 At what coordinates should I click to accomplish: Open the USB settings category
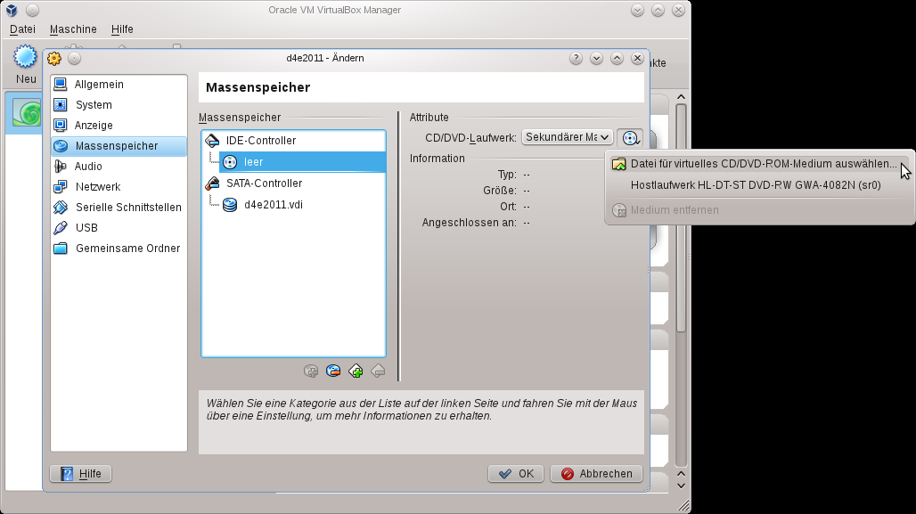tap(119, 228)
